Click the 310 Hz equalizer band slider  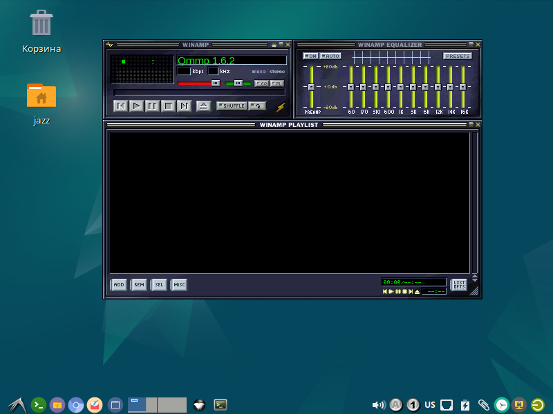pyautogui.click(x=375, y=87)
